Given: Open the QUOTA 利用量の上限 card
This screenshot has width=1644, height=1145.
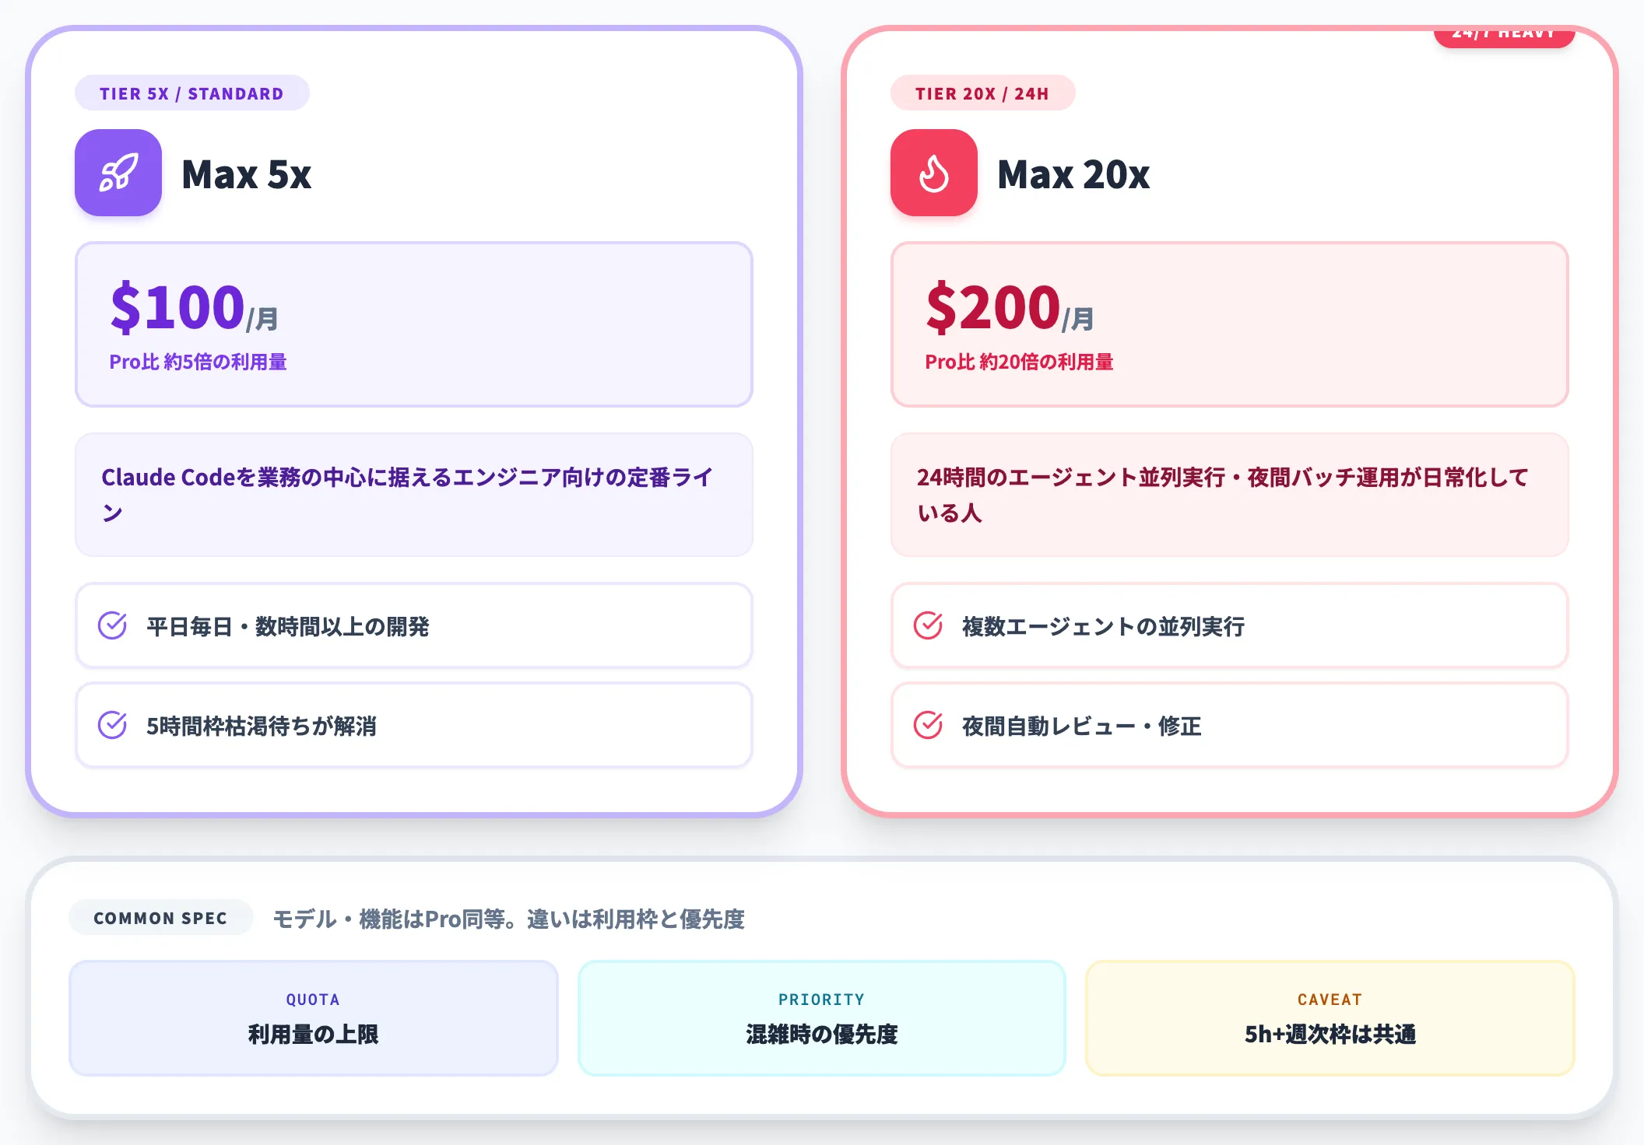Looking at the screenshot, I should 314,1018.
